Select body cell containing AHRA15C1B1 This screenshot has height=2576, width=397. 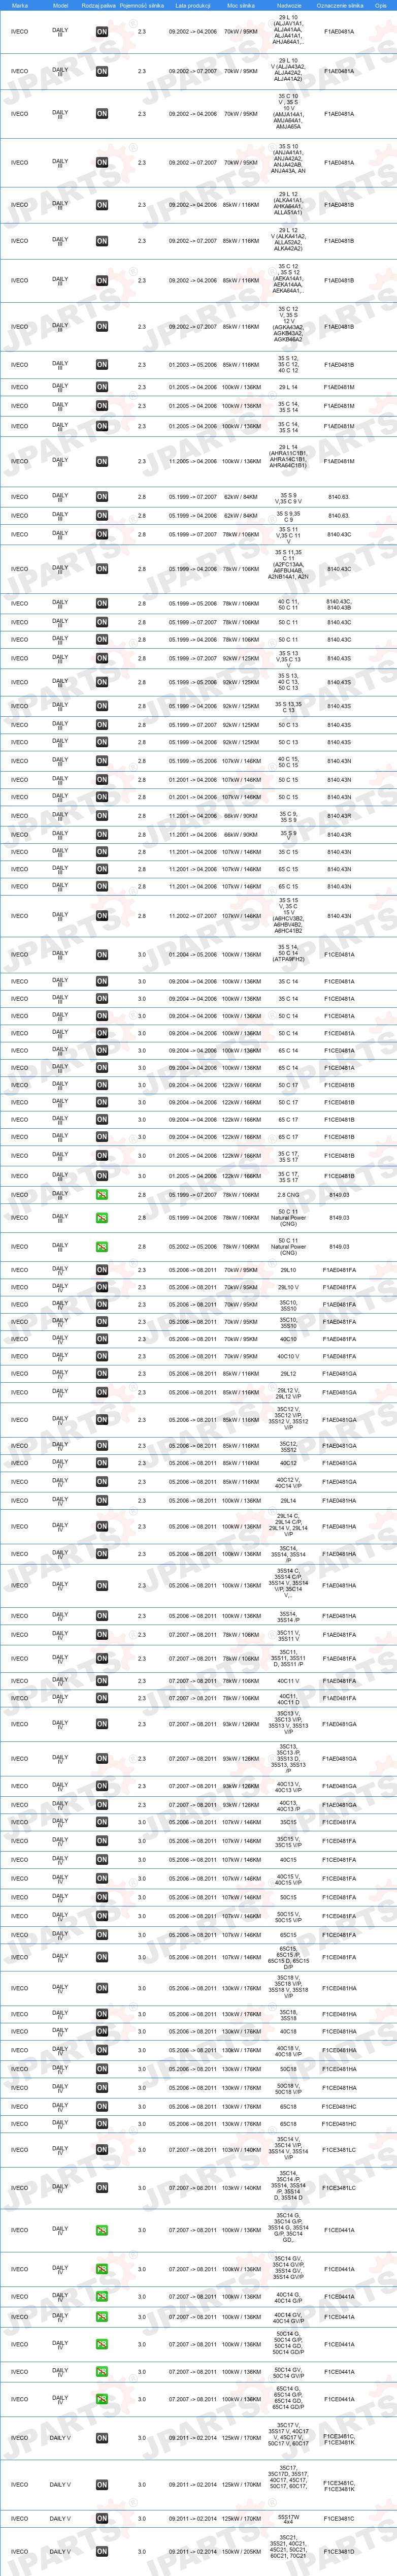point(288,457)
